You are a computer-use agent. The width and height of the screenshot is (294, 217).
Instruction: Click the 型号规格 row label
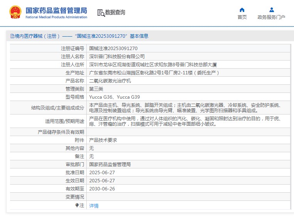(x=75, y=97)
